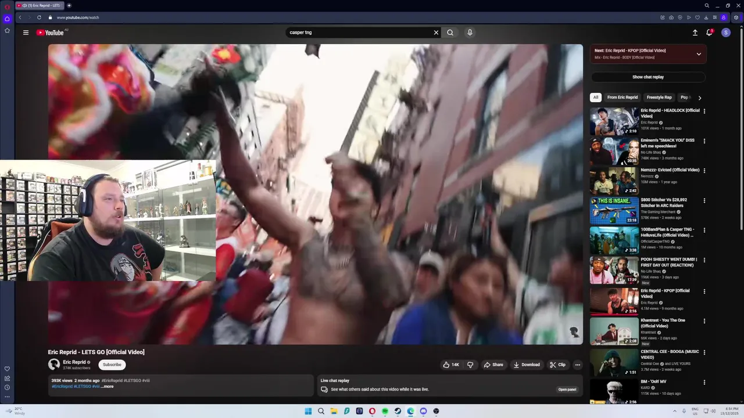The image size is (744, 418).
Task: Open Spotify from the taskbar
Action: pyautogui.click(x=385, y=411)
